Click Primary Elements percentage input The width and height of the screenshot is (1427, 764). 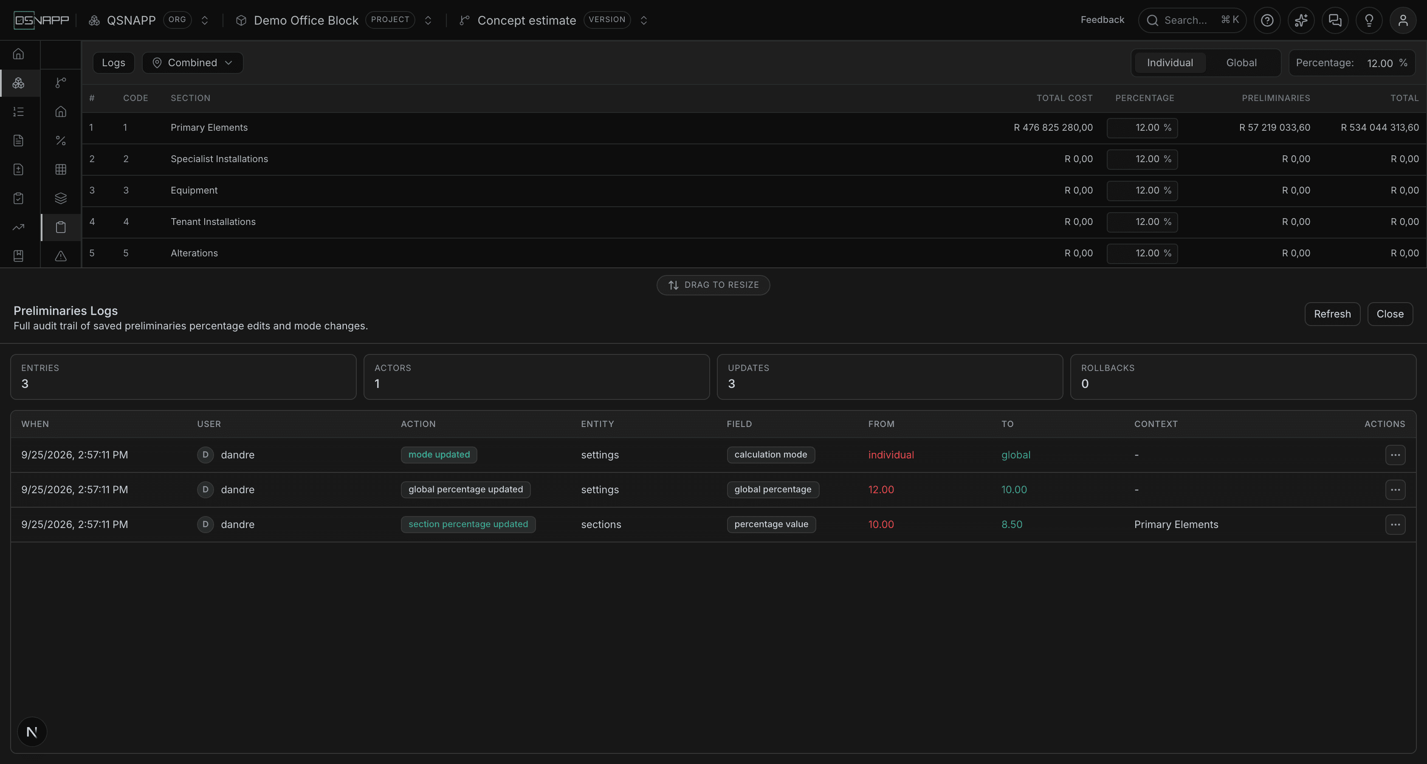coord(1142,128)
